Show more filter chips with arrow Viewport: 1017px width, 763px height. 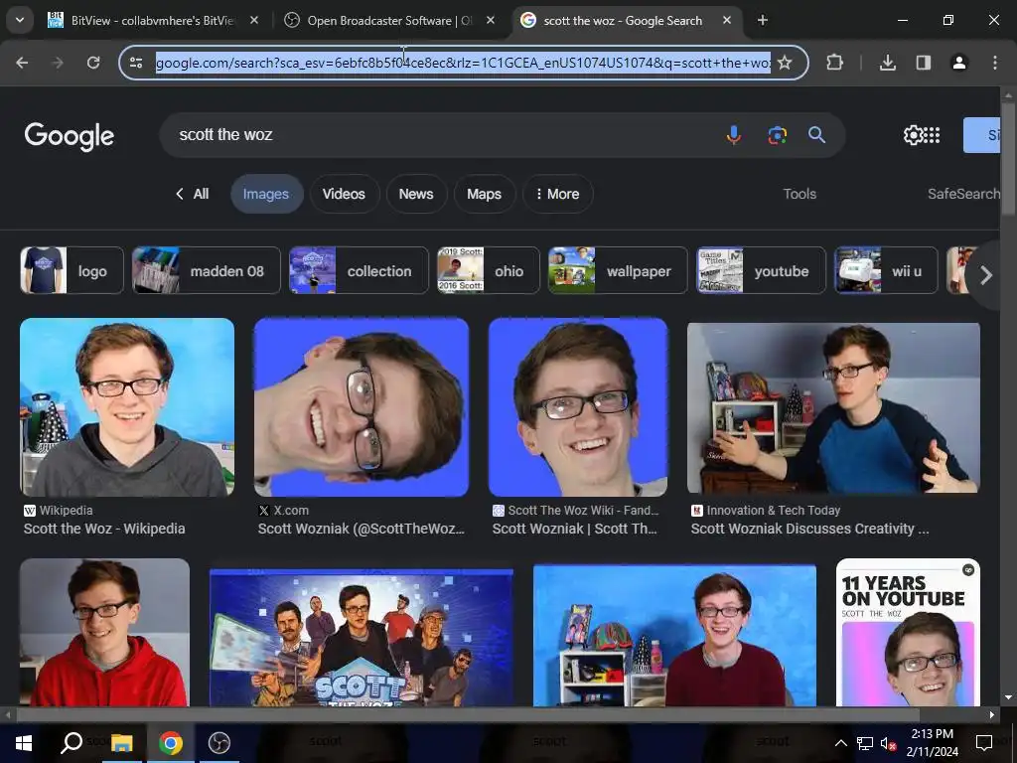[986, 275]
